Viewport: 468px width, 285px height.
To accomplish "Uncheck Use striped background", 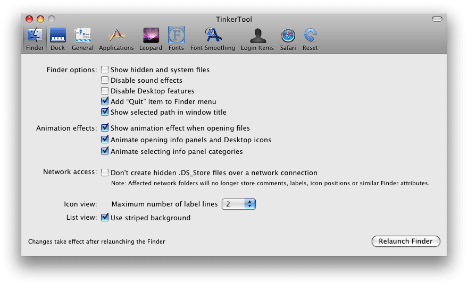I will (x=104, y=218).
